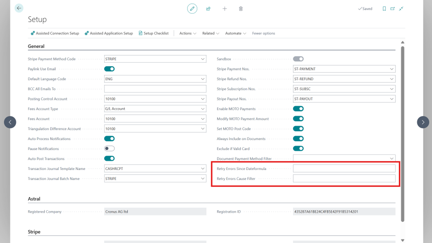Viewport: 432px width, 243px height.
Task: Click Assisted Connection Setup
Action: [x=55, y=33]
